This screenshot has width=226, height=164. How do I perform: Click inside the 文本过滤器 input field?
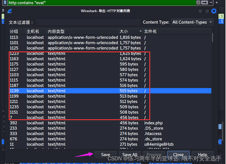85,22
